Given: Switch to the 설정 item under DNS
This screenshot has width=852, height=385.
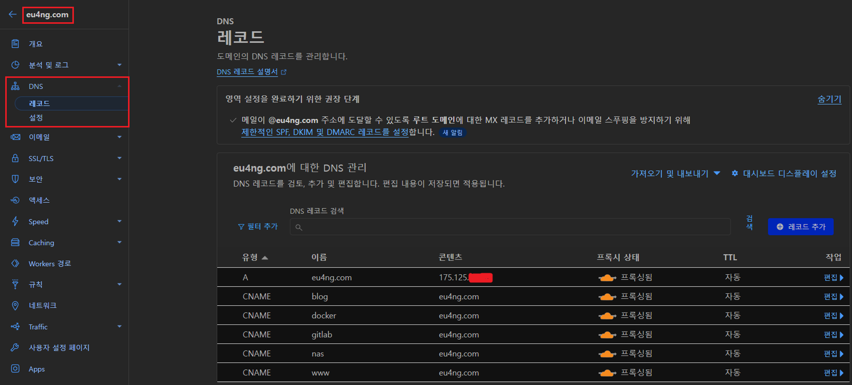Looking at the screenshot, I should tap(36, 118).
